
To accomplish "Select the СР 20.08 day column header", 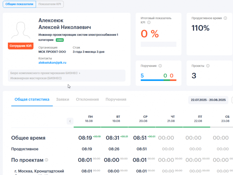I will pos(143,119).
